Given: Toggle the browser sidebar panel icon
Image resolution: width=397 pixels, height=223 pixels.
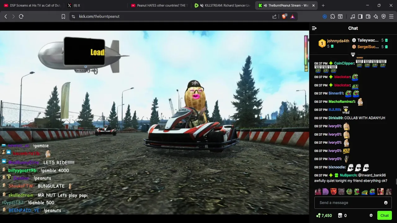Looking at the screenshot, I should pyautogui.click(x=360, y=16).
